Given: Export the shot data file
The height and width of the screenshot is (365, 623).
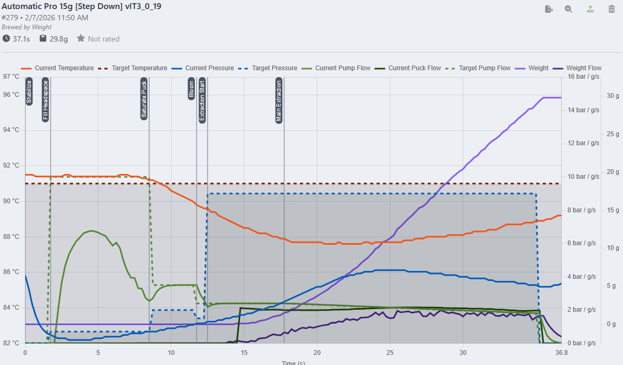Looking at the screenshot, I should (549, 9).
